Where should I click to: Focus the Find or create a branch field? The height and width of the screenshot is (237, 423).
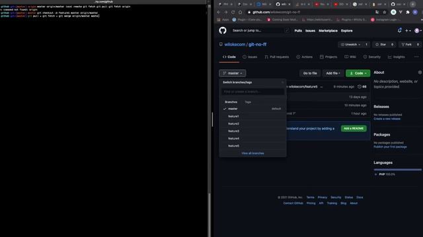[x=252, y=92]
